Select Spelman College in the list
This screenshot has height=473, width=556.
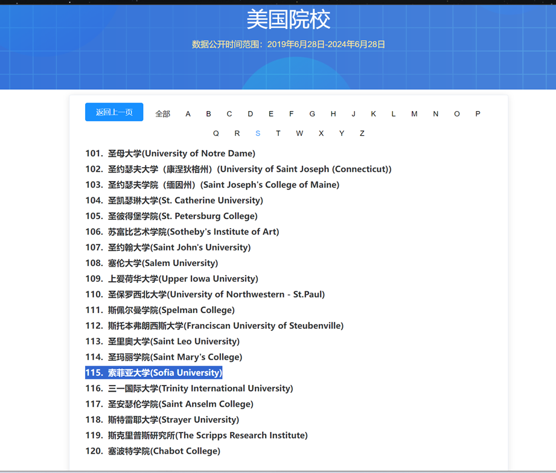(x=171, y=310)
